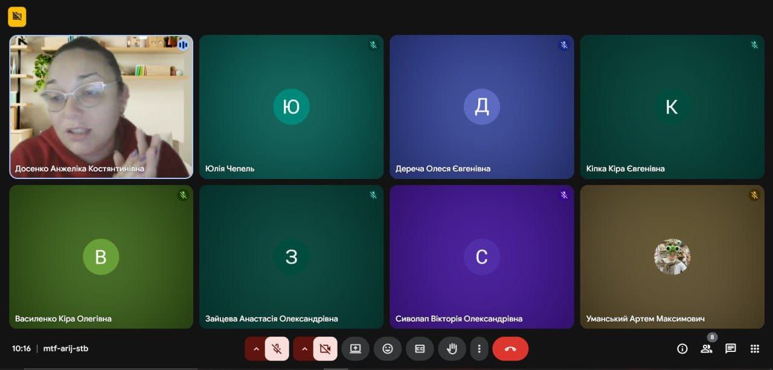773x370 pixels.
Task: Expand audio settings arrow beside microphone
Action: [x=255, y=348]
